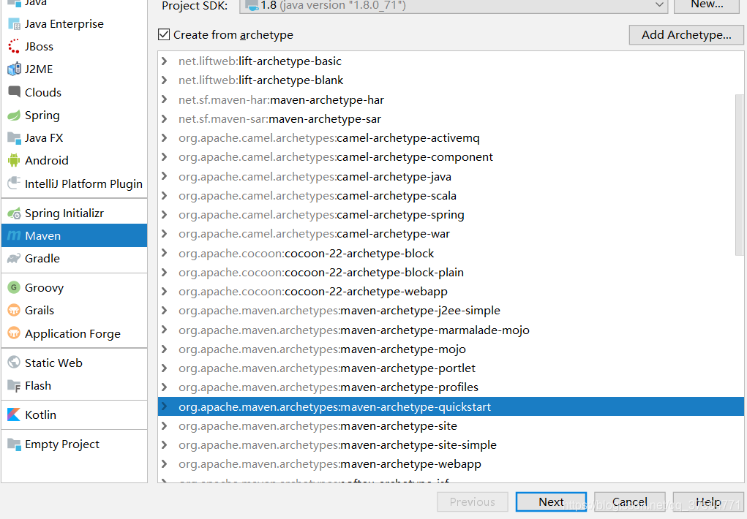Choose the J2ME phone icon

[15, 69]
